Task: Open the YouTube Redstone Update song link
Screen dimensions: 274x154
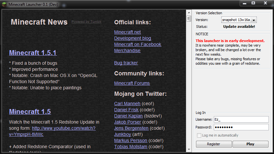Action: (64, 128)
